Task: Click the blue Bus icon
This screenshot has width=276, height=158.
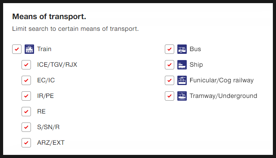Action: [x=182, y=49]
